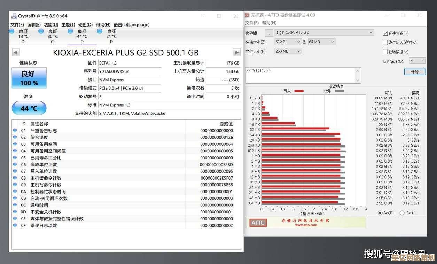
Task: Click the browse drive button next to 驱动器
Action: [x=269, y=32]
